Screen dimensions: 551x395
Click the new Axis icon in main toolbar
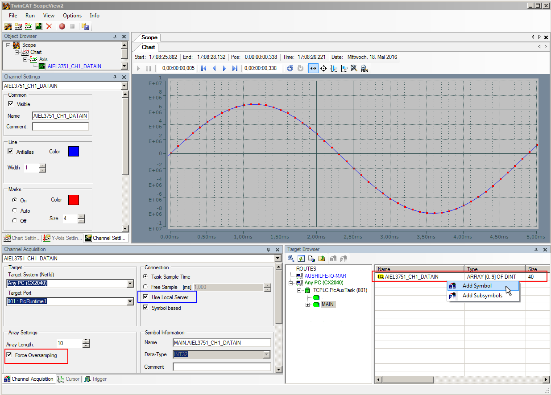click(x=29, y=27)
